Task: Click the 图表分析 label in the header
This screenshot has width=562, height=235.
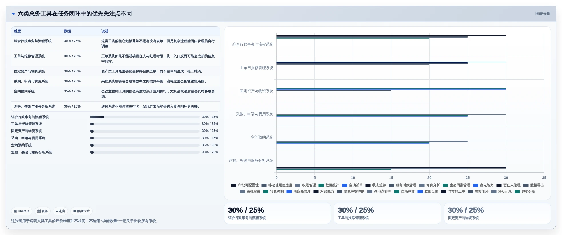Action: pos(543,14)
